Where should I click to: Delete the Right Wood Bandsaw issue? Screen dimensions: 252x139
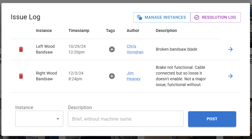[x=21, y=76]
